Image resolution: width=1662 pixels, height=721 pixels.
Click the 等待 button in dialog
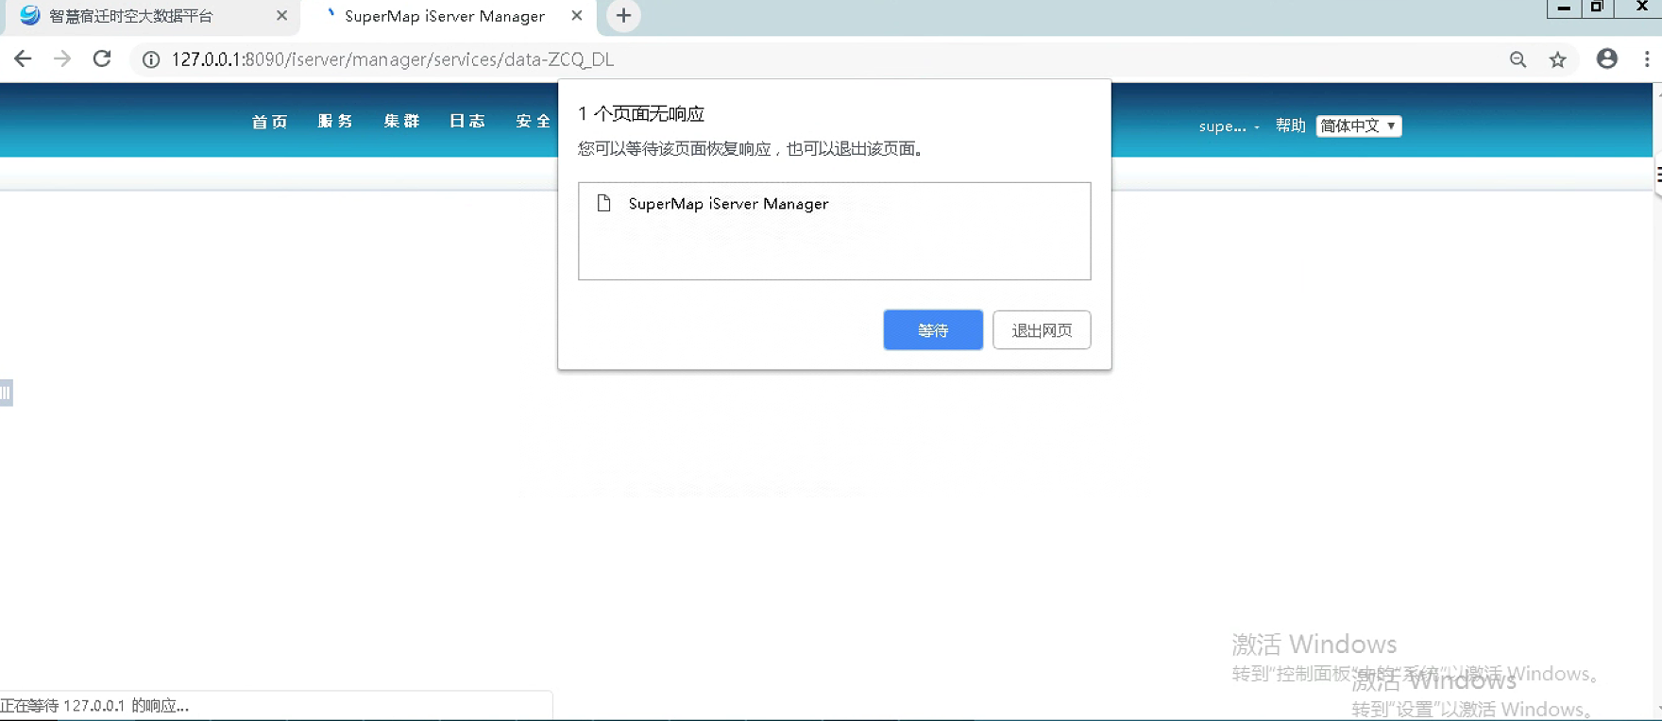click(x=933, y=330)
